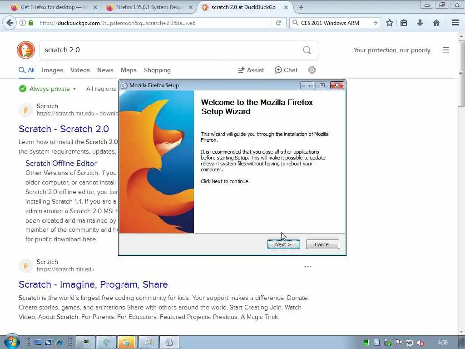Viewport: 465px width, 349px height.
Task: Open Scratch - Imagine, Program, Share link
Action: tap(93, 284)
